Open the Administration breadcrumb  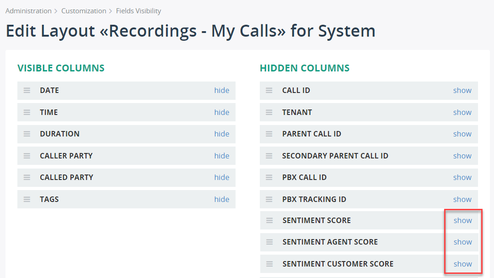click(x=28, y=11)
